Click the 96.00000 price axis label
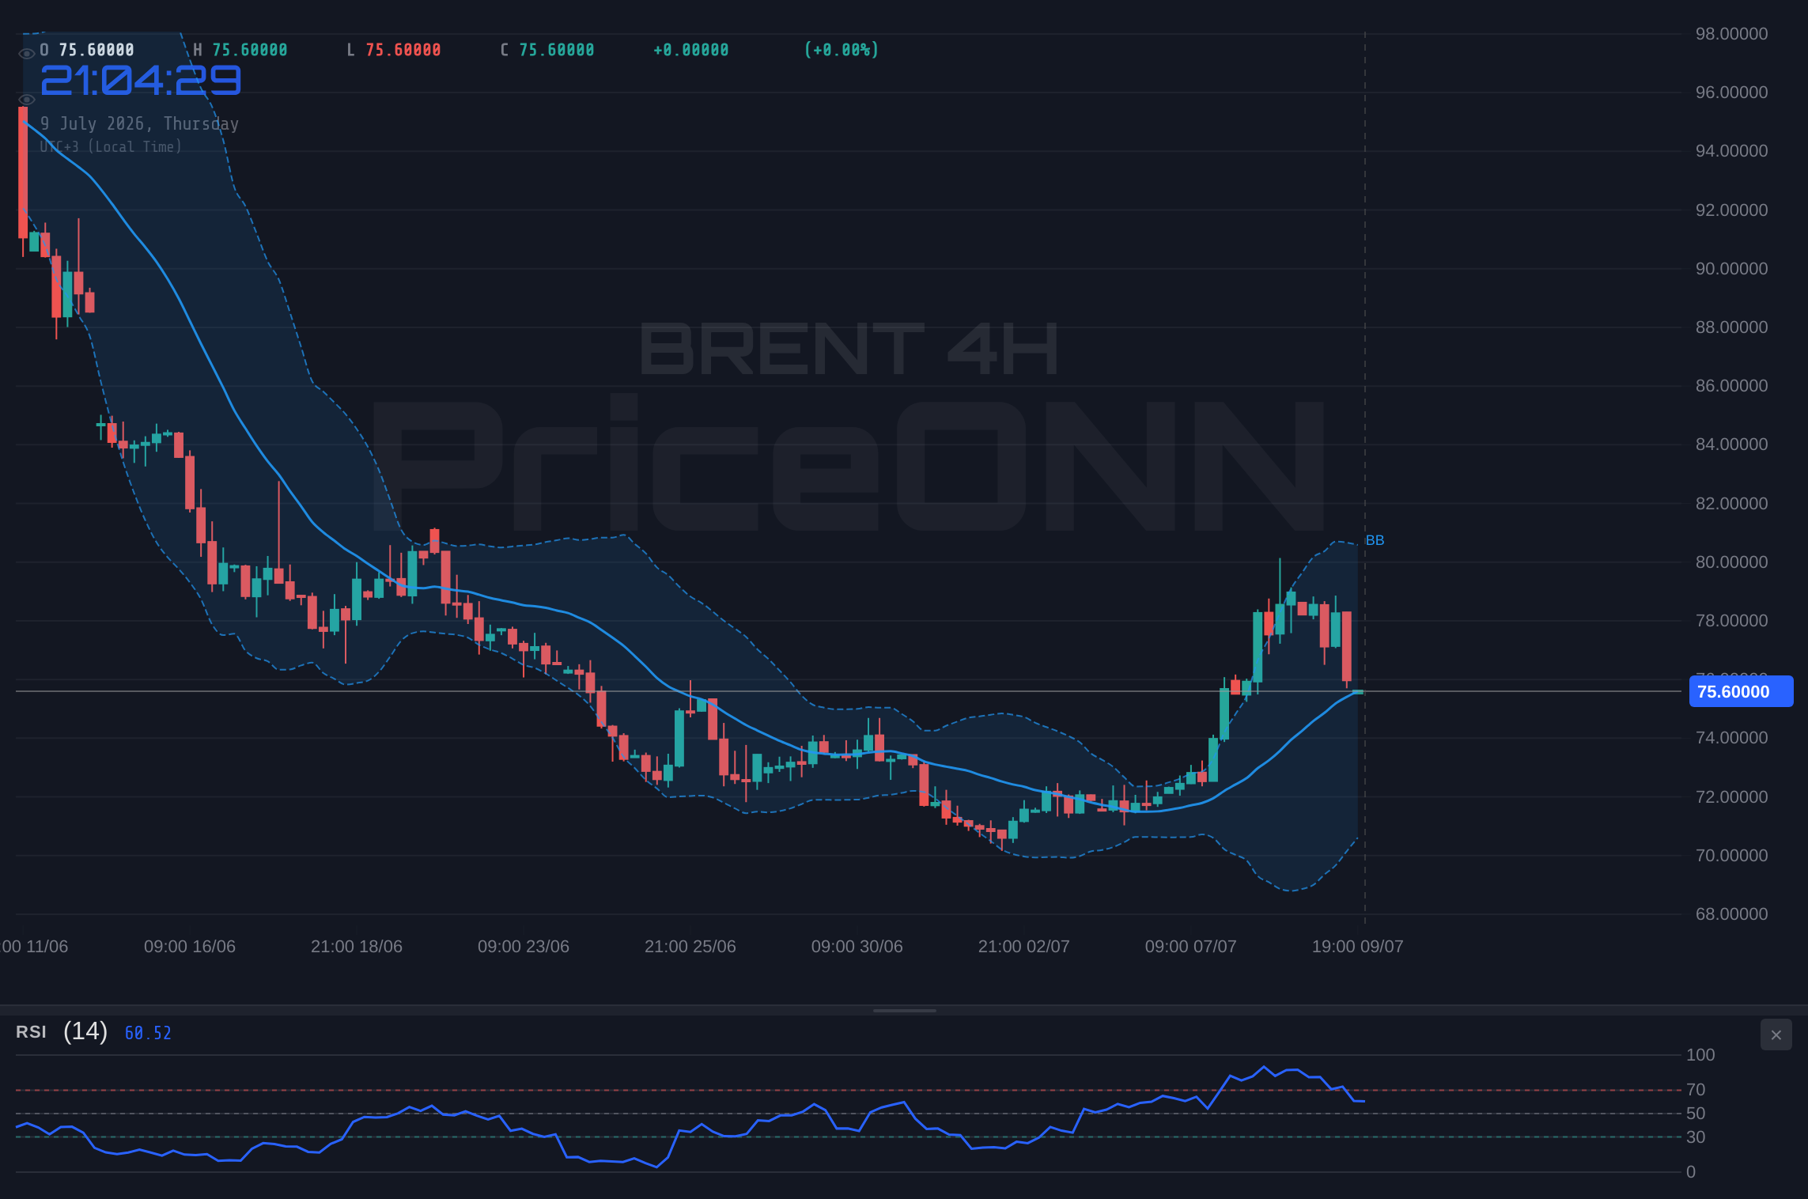The image size is (1808, 1199). click(x=1731, y=93)
